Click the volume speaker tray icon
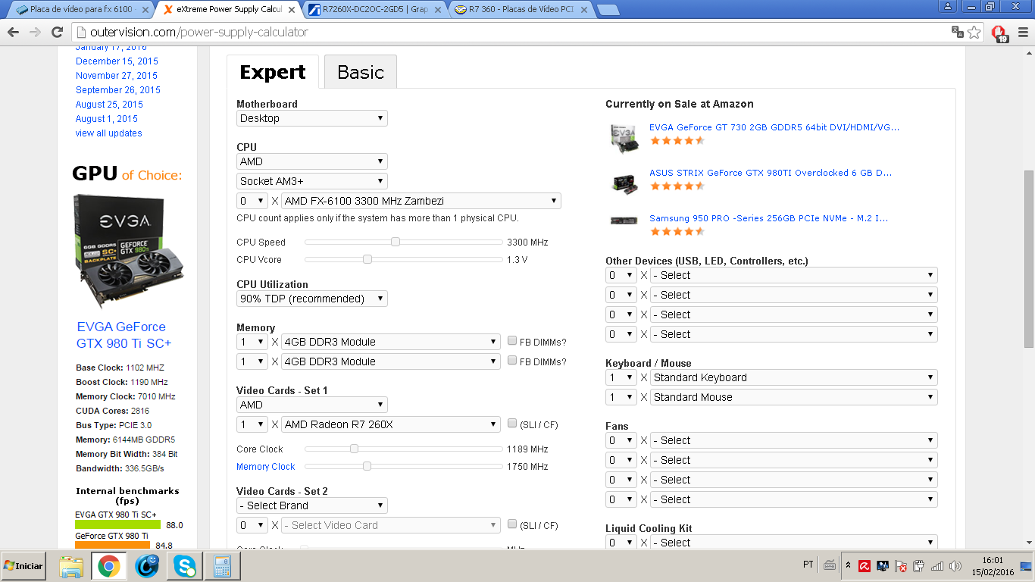Image resolution: width=1035 pixels, height=582 pixels. [x=955, y=565]
